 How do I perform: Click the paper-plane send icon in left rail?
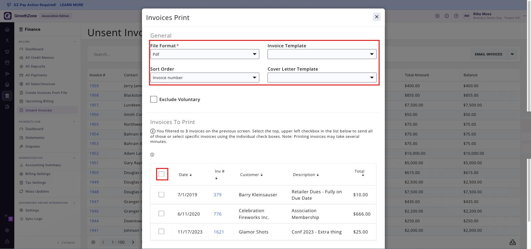(7, 74)
